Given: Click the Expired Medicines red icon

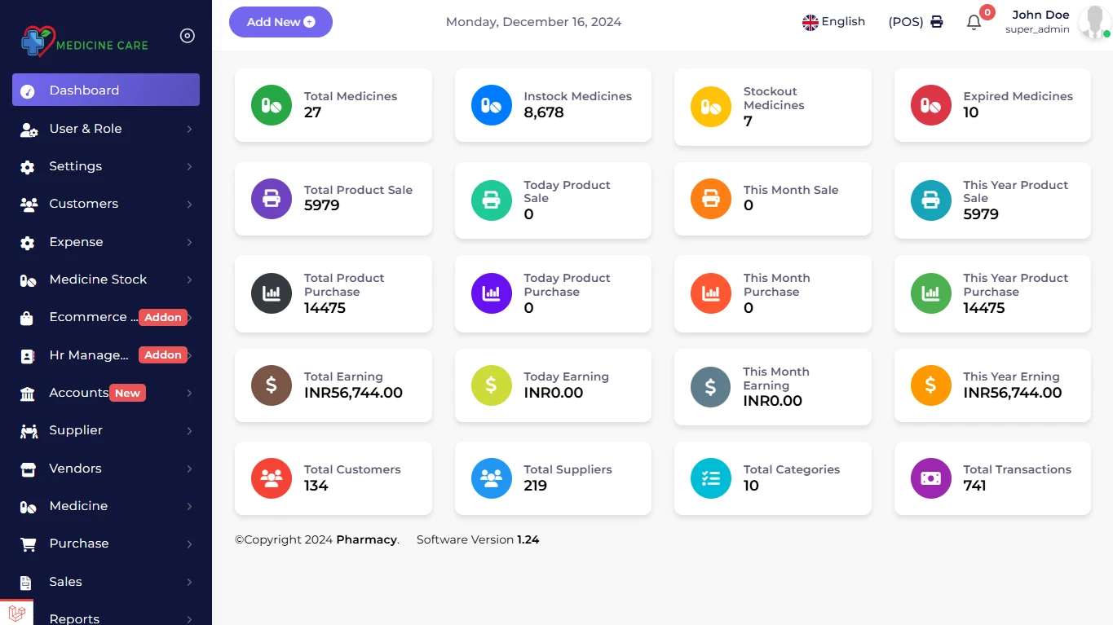Looking at the screenshot, I should point(930,105).
